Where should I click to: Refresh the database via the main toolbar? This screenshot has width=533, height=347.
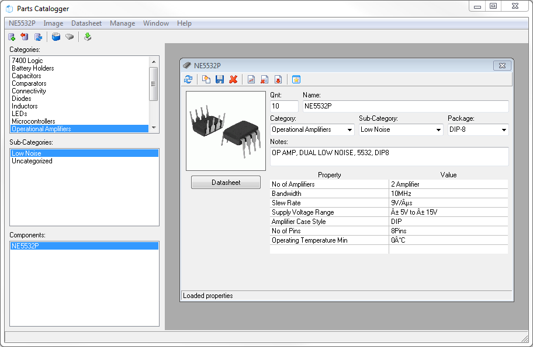[37, 36]
